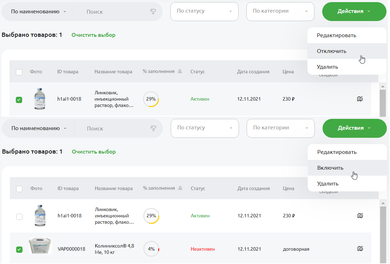Click search icon in the lower Поиск field
The width and height of the screenshot is (390, 264).
click(154, 128)
